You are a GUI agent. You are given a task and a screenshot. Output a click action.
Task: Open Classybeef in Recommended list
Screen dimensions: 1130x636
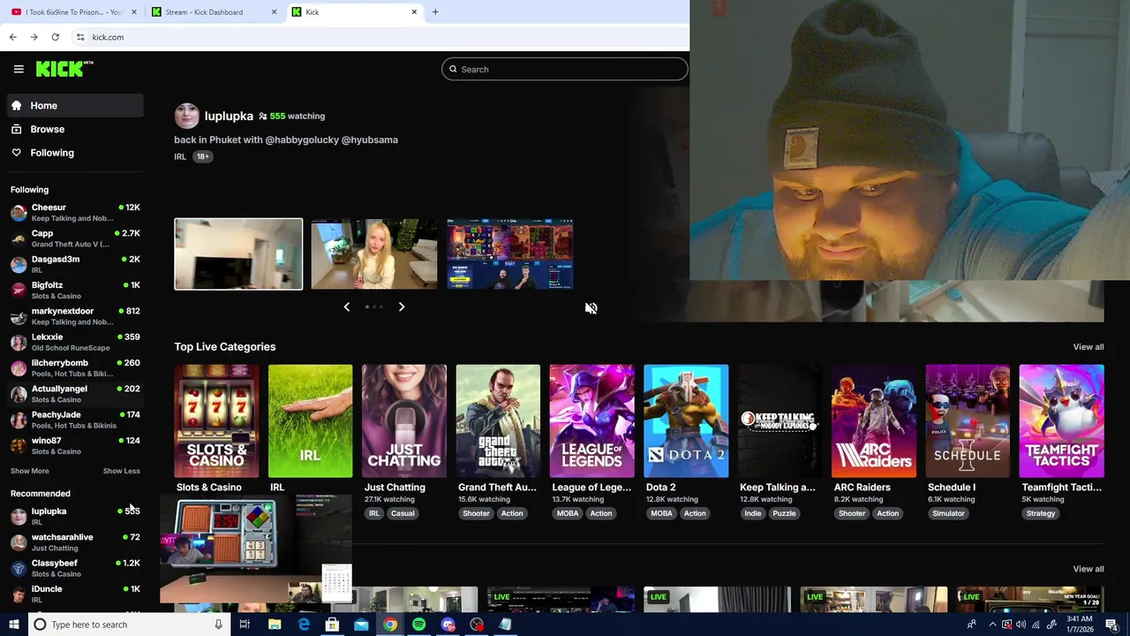tap(75, 568)
